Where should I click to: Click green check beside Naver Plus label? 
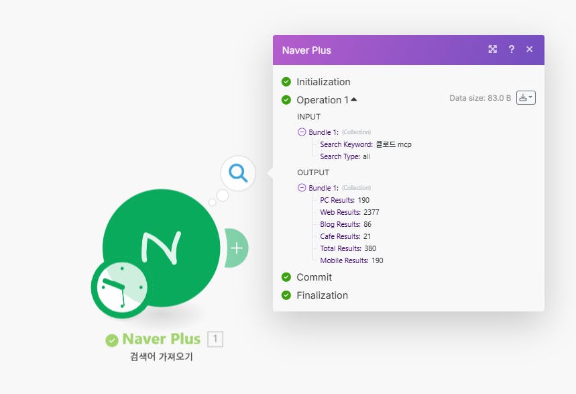point(112,340)
